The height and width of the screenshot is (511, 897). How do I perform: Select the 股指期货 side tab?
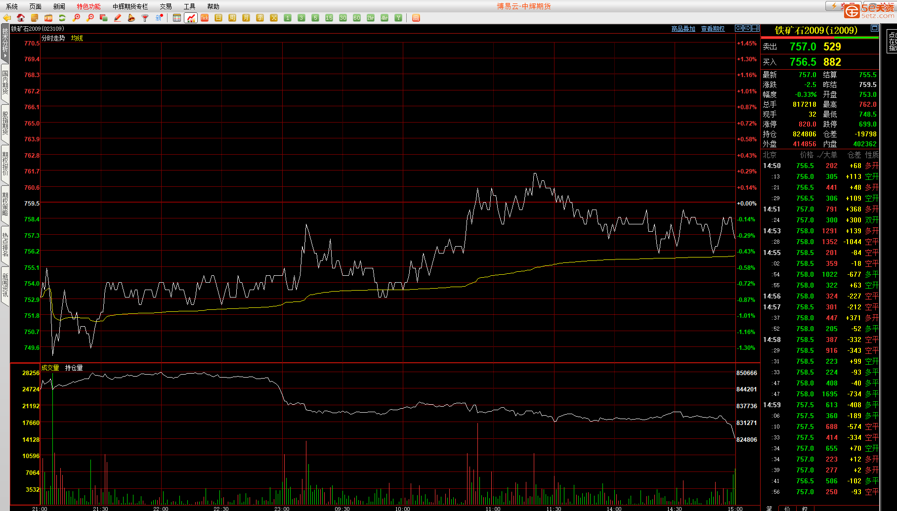point(5,124)
